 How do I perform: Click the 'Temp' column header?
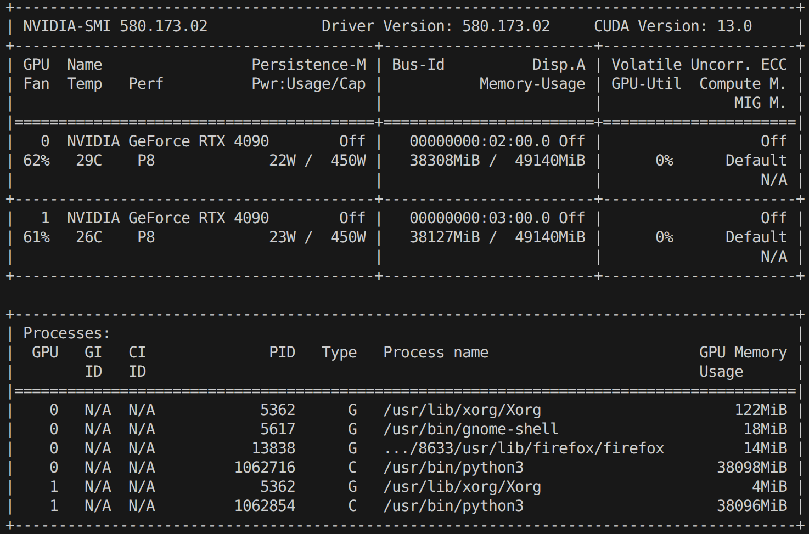click(85, 84)
